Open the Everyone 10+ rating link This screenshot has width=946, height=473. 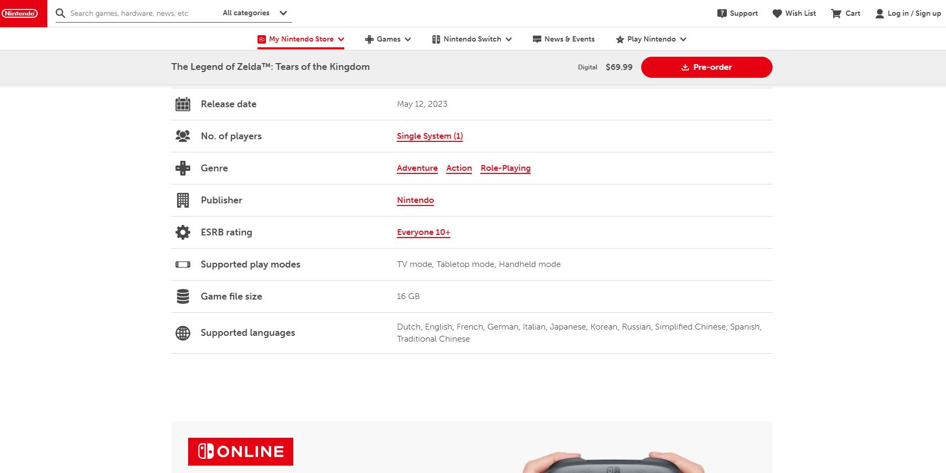click(x=424, y=232)
